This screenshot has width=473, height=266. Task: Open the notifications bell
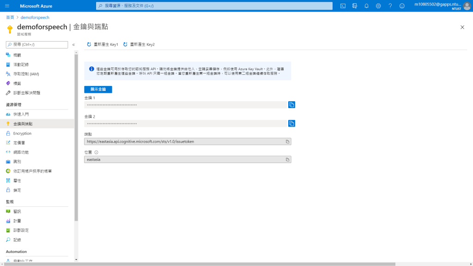[x=366, y=6]
